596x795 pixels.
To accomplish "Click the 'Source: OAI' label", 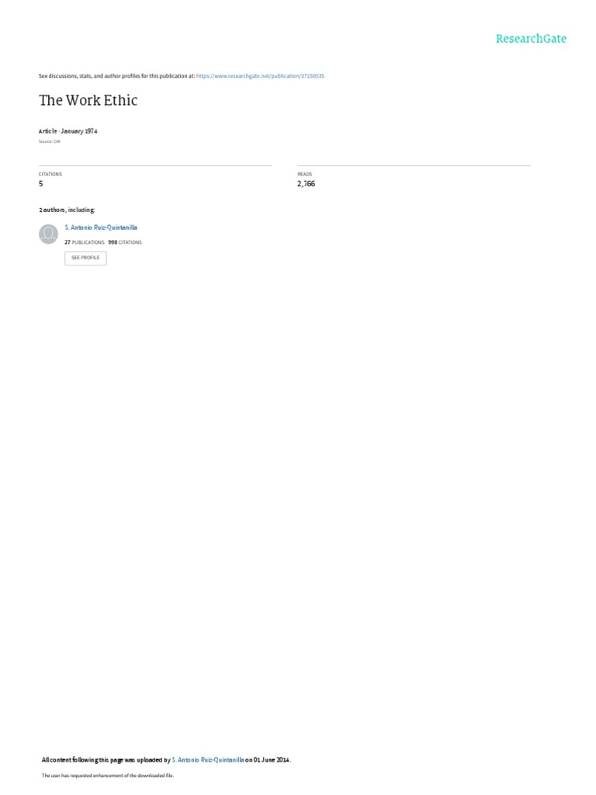I will pos(49,142).
